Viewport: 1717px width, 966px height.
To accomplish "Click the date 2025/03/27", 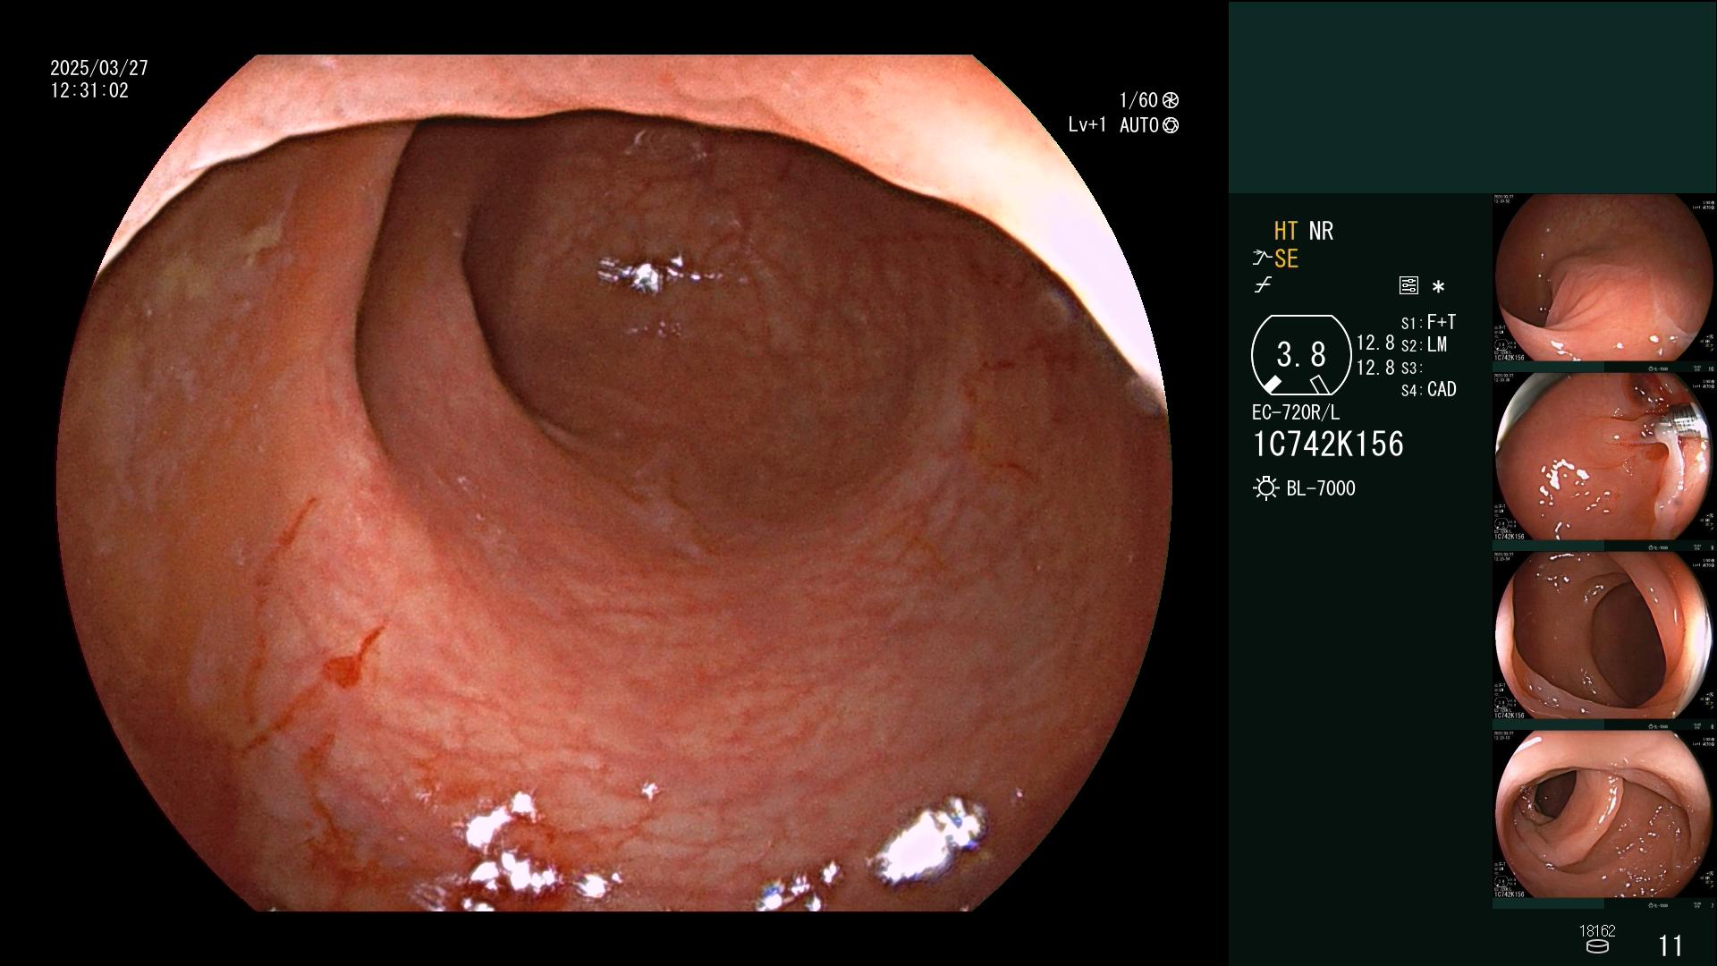I will point(99,68).
